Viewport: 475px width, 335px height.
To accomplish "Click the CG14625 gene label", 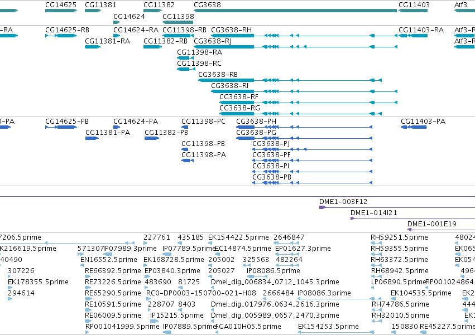I will coord(61,5).
